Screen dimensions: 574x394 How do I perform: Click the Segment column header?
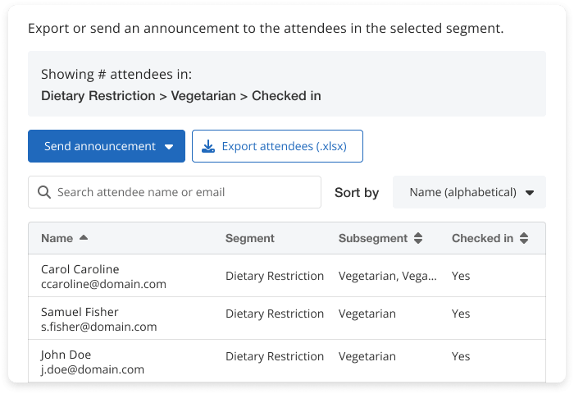point(249,238)
